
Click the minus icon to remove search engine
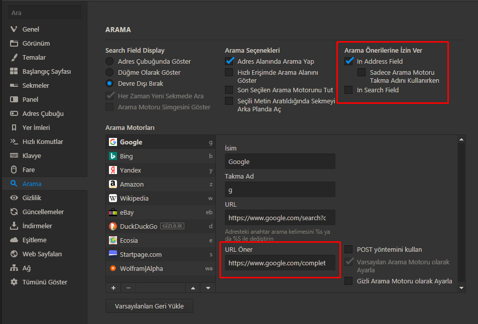point(129,288)
